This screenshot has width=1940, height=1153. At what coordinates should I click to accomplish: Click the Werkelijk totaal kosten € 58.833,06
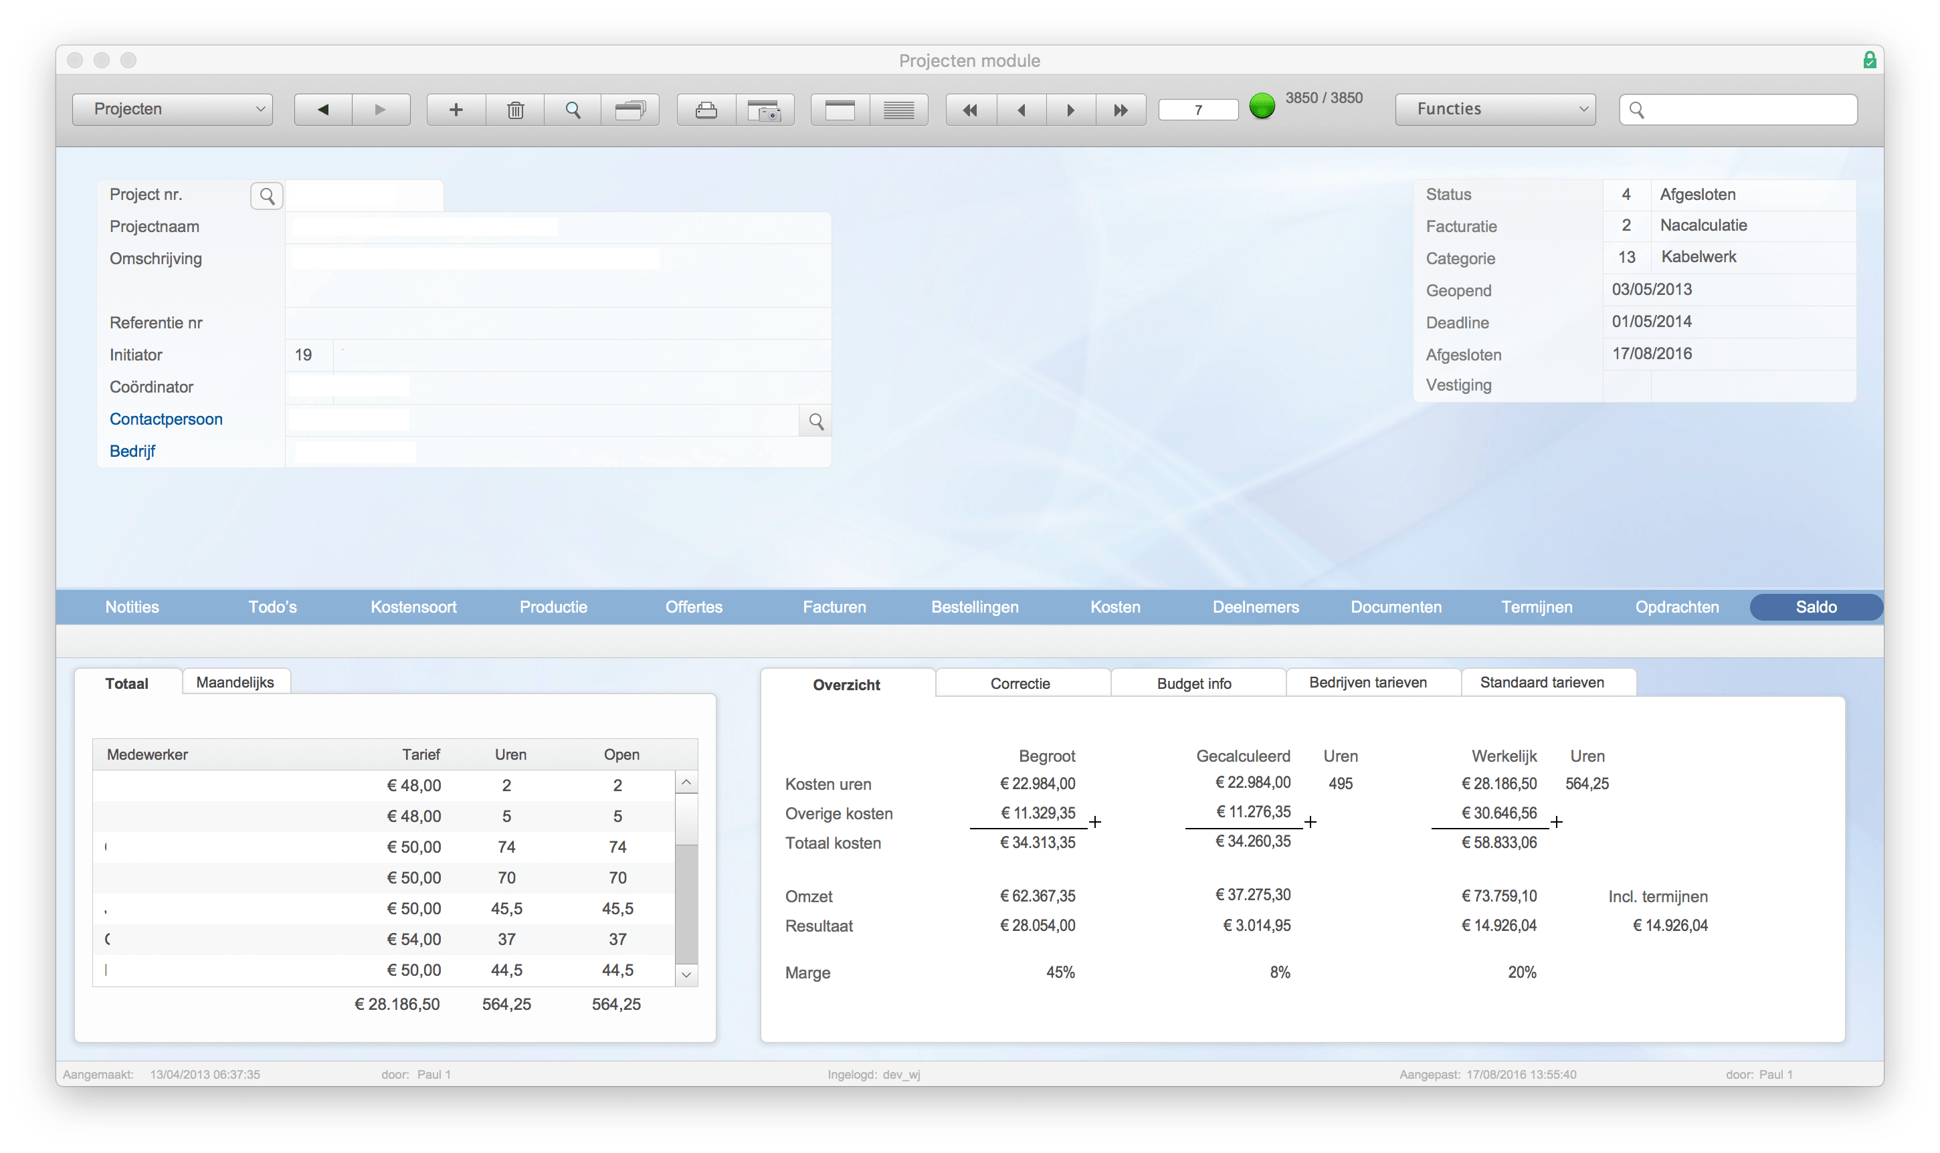click(x=1498, y=841)
